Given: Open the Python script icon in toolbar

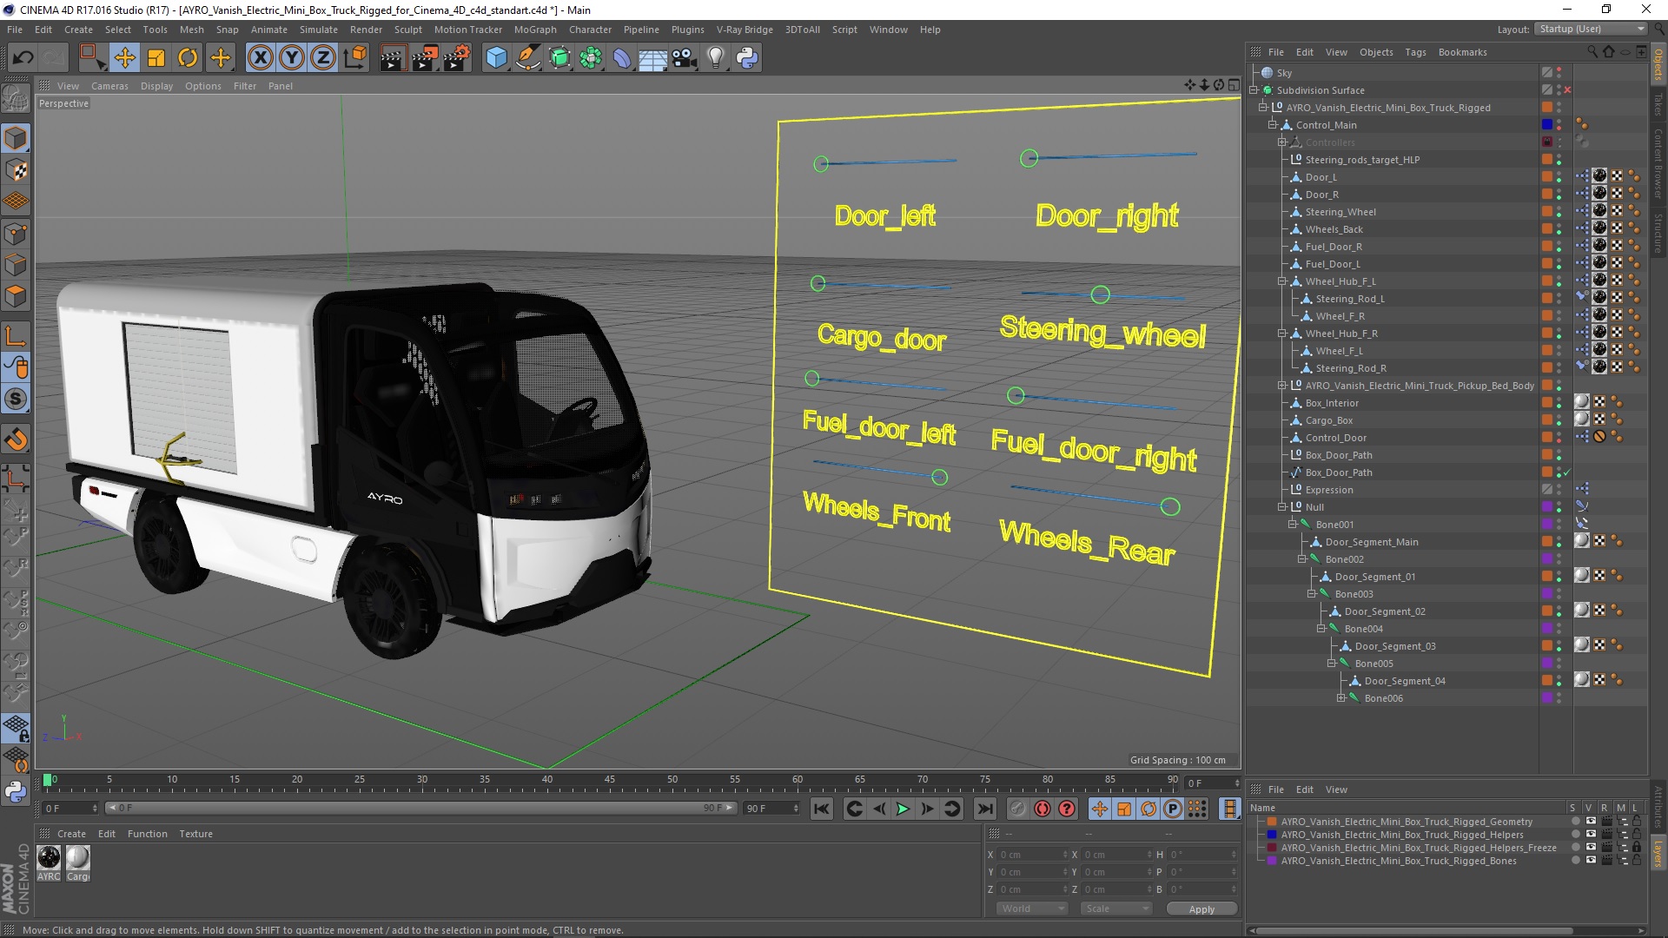Looking at the screenshot, I should coord(747,58).
